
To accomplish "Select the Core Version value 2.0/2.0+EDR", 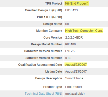I will [x=74, y=38].
